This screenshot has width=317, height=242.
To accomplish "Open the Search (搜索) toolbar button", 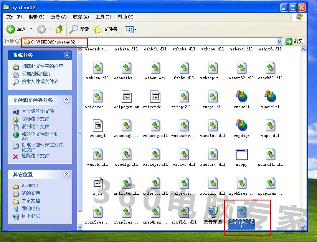I will click(x=79, y=29).
